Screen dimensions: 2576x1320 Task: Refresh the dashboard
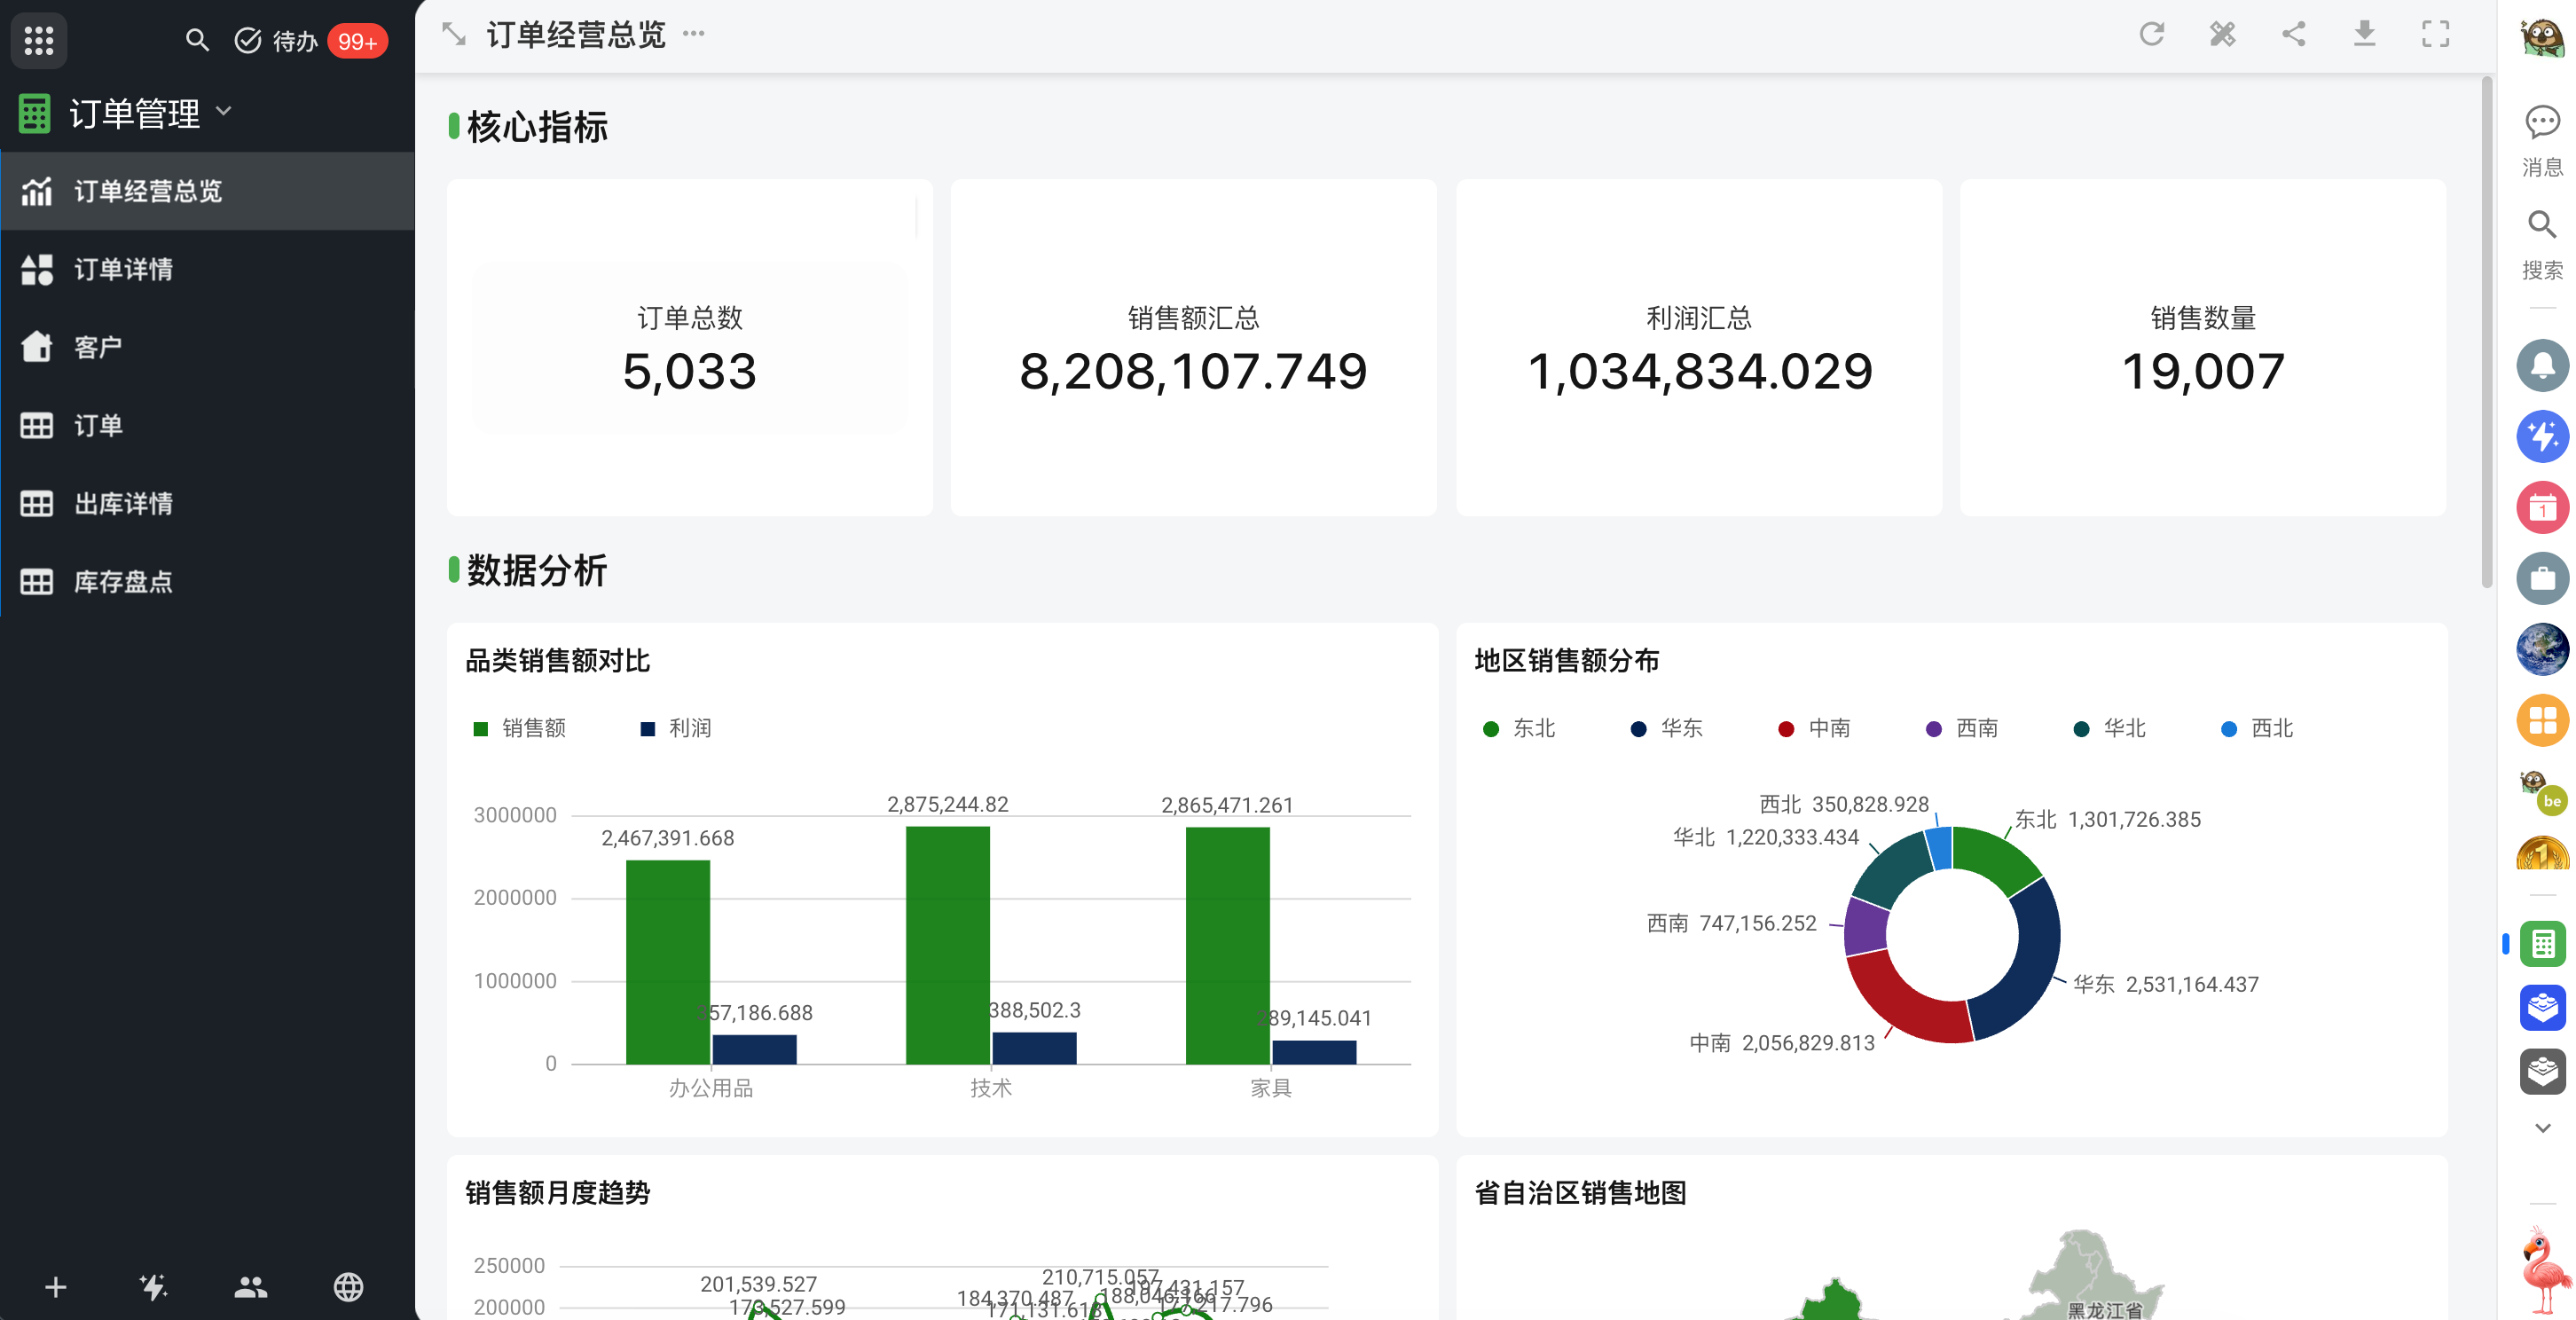(x=2152, y=34)
